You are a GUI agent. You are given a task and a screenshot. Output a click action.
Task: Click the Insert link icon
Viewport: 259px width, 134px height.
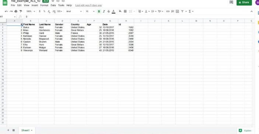[x=168, y=11]
